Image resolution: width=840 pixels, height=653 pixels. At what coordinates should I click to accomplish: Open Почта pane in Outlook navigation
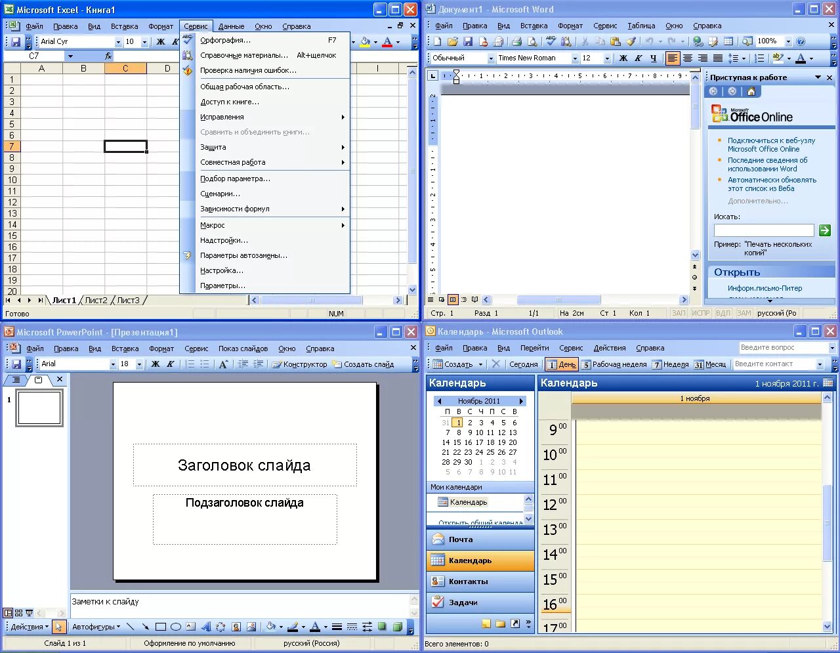pyautogui.click(x=480, y=539)
